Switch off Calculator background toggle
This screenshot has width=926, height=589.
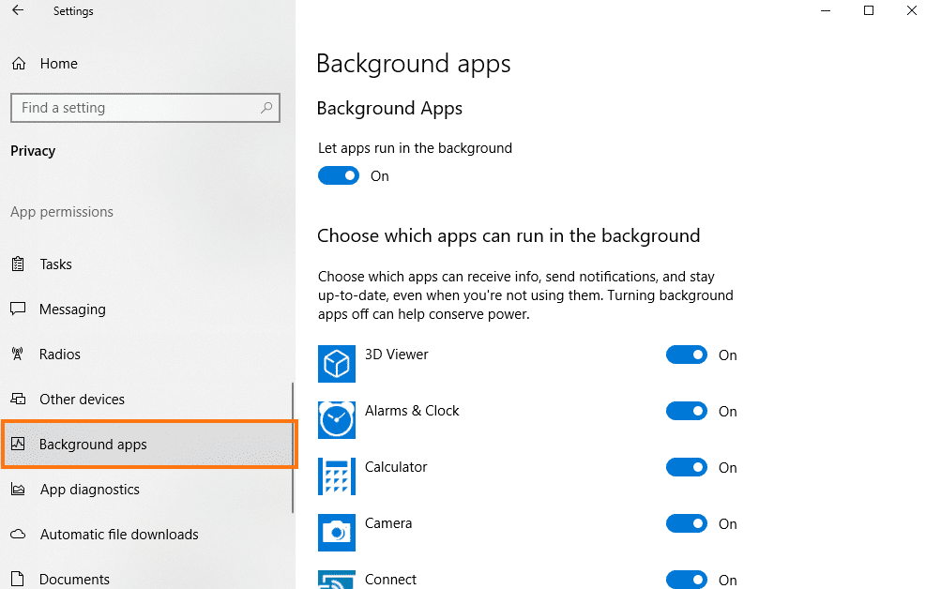click(x=686, y=467)
